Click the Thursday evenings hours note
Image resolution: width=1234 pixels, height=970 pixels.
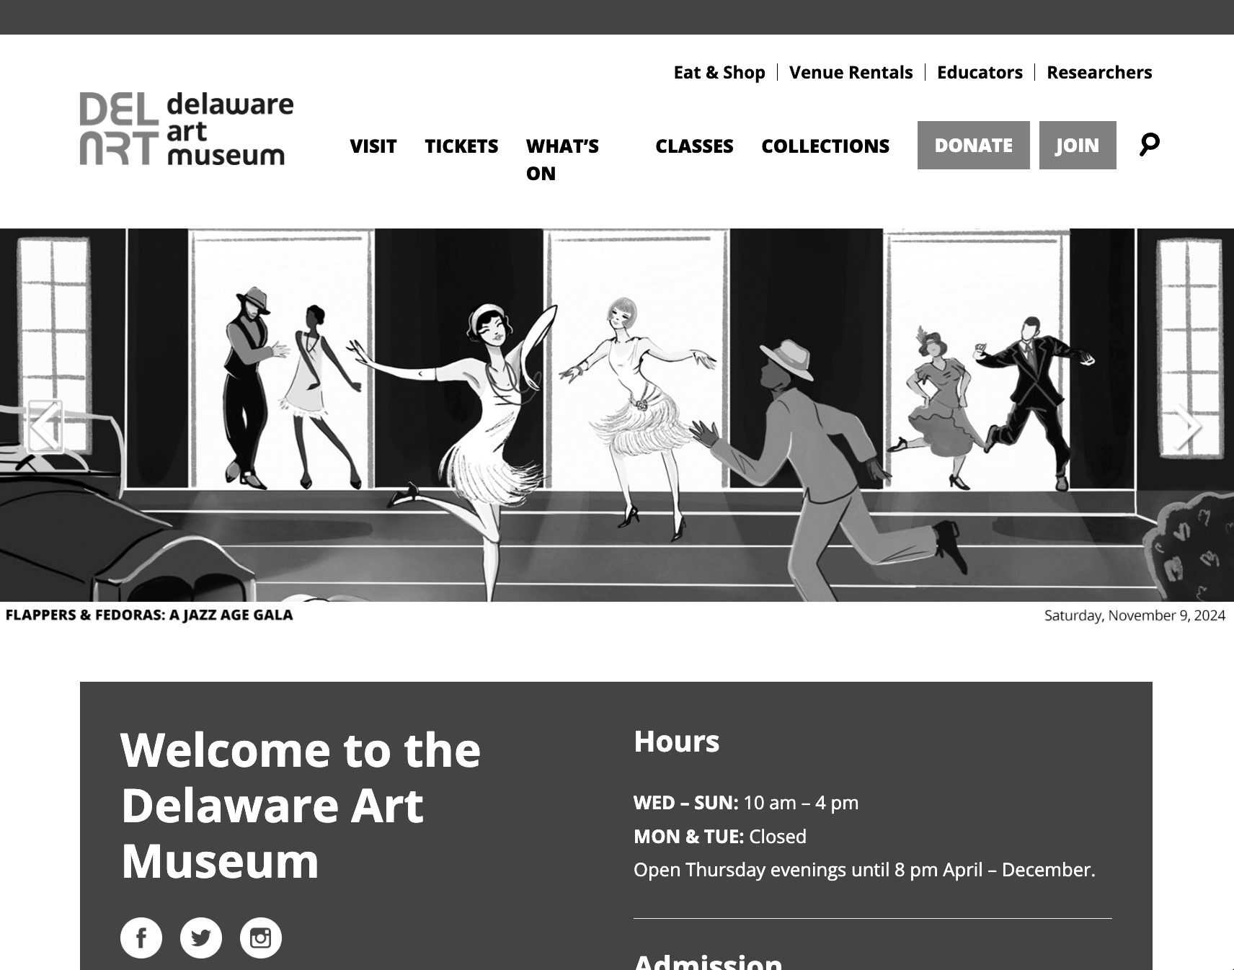(864, 871)
